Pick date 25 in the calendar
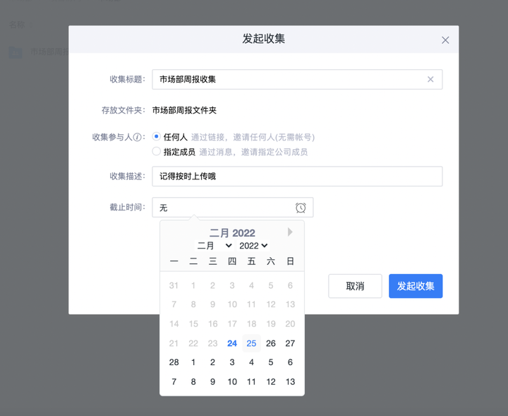 click(251, 343)
